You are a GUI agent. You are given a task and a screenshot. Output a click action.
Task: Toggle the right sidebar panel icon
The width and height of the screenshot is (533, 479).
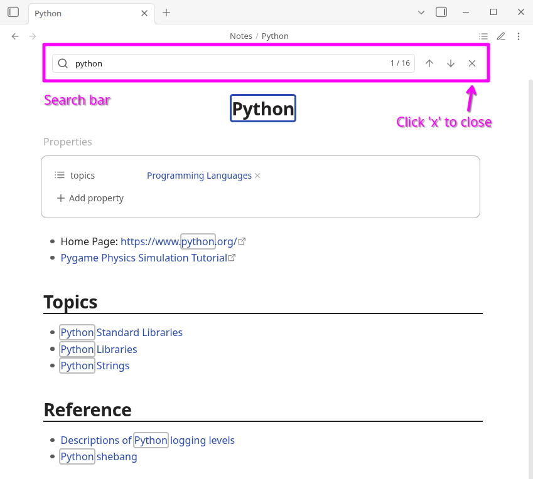click(441, 12)
